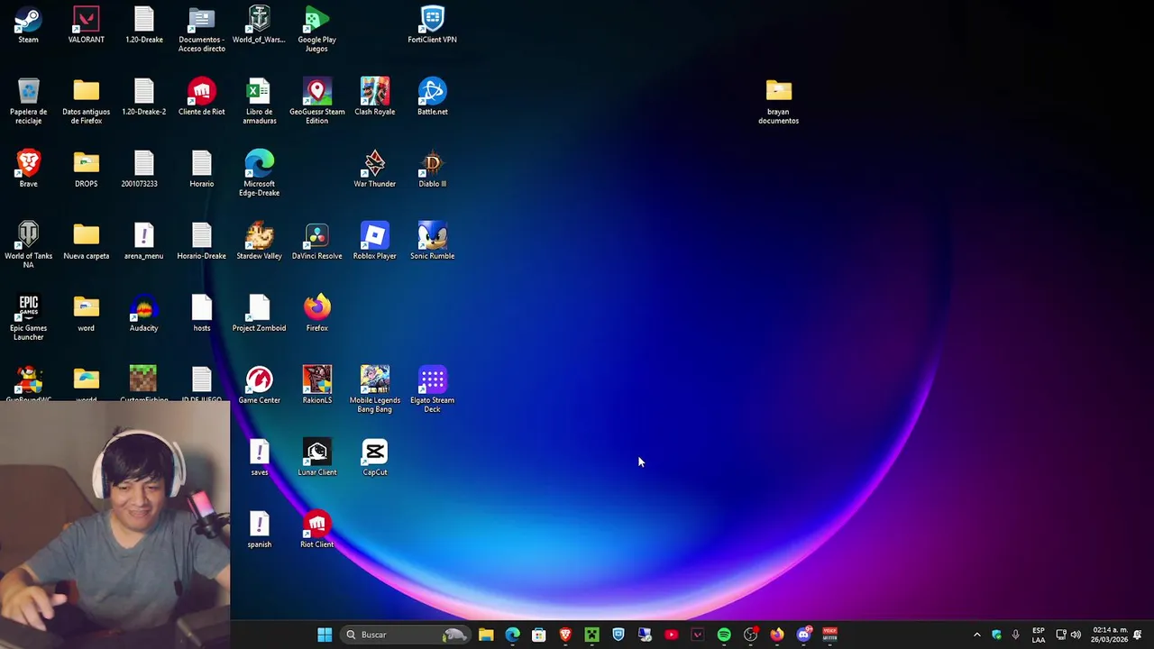Open File Explorer from the taskbar

point(486,635)
